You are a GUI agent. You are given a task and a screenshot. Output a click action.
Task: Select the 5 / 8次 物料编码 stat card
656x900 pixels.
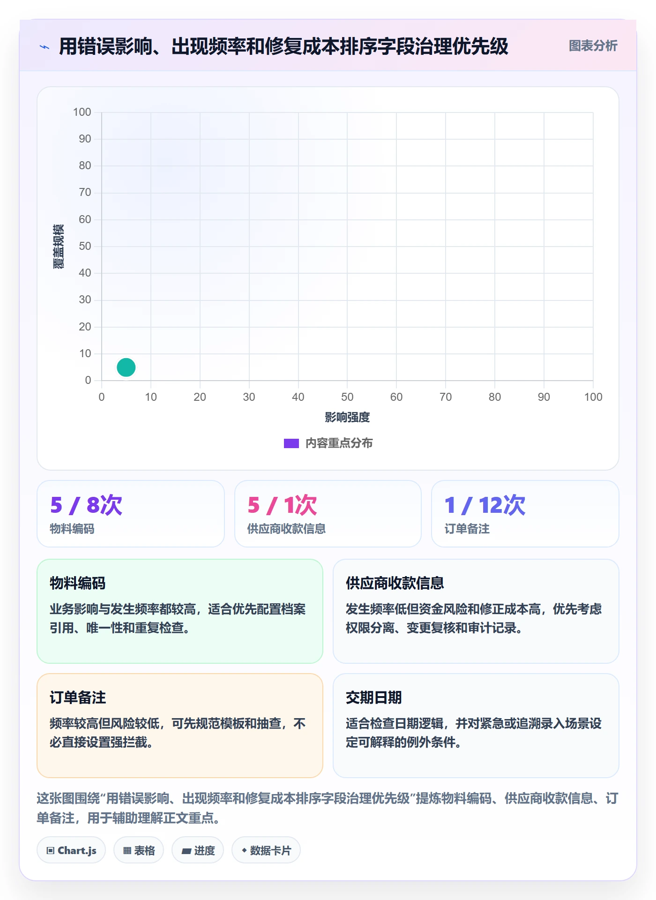click(x=131, y=514)
